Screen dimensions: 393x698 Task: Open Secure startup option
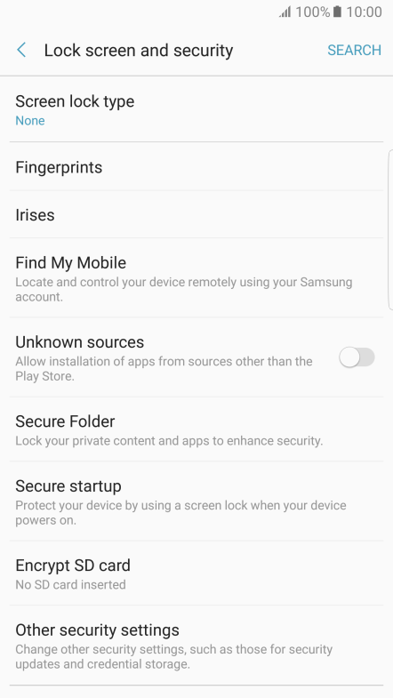(x=196, y=501)
